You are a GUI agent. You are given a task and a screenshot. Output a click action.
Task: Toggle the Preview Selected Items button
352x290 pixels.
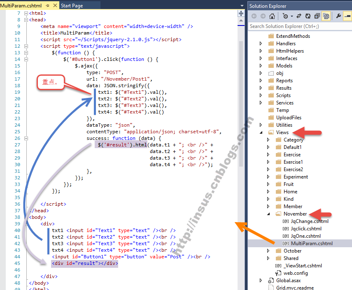[x=347, y=16]
